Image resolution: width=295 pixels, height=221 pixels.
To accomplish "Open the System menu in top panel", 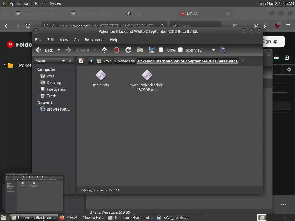I will 56,3.
